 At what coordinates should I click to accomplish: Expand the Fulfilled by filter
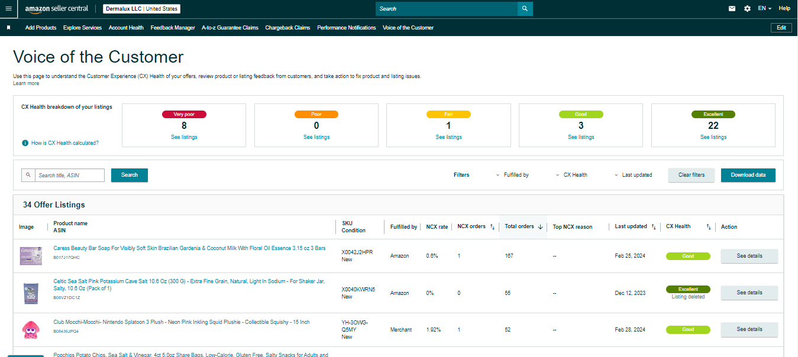(512, 175)
